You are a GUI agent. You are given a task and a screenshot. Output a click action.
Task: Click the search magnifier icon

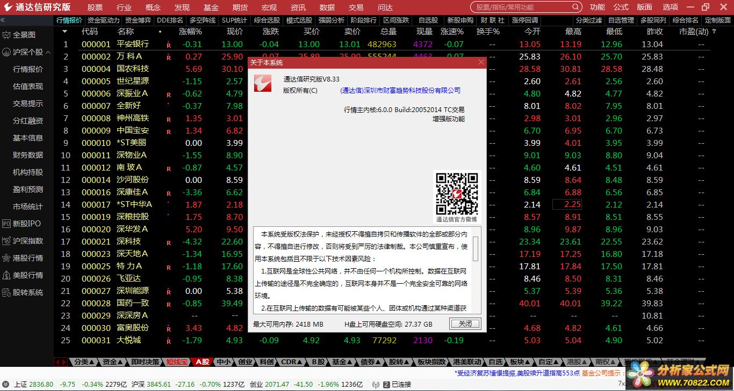pyautogui.click(x=576, y=8)
